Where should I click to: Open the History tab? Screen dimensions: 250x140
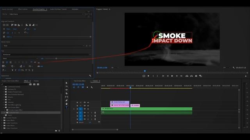36,81
